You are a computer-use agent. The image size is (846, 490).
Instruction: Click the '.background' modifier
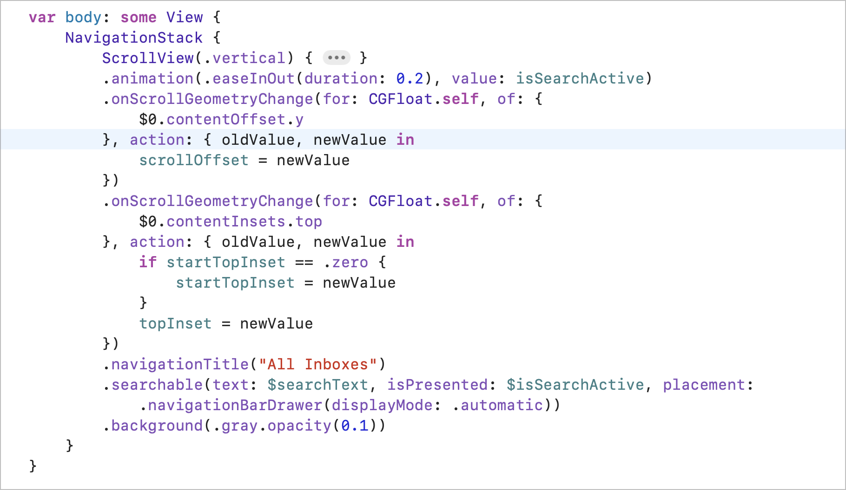tap(152, 426)
